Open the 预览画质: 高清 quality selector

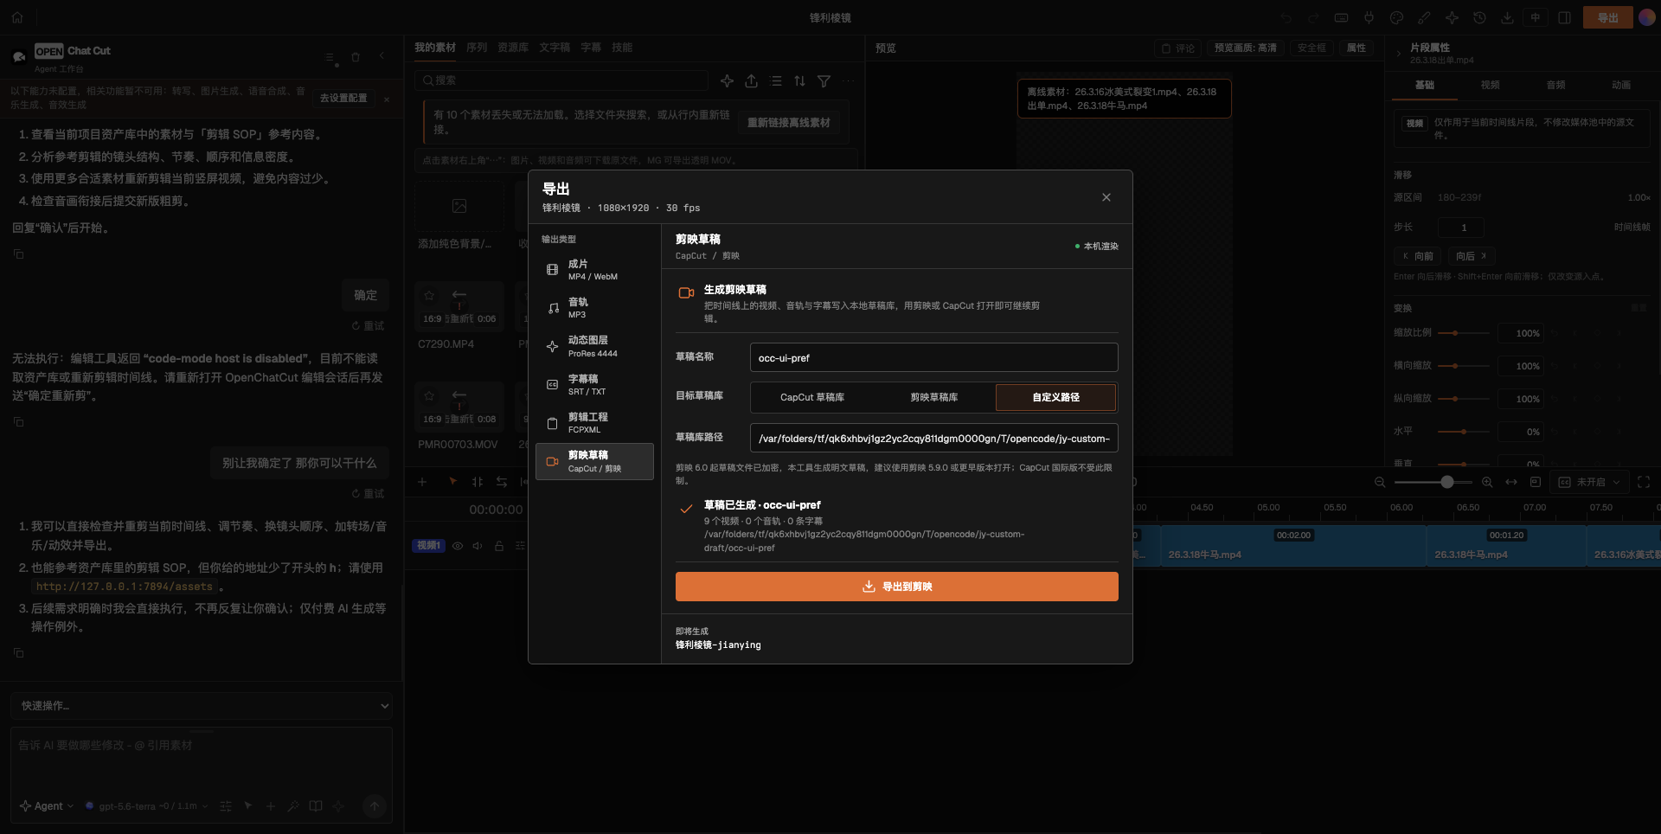click(1246, 48)
